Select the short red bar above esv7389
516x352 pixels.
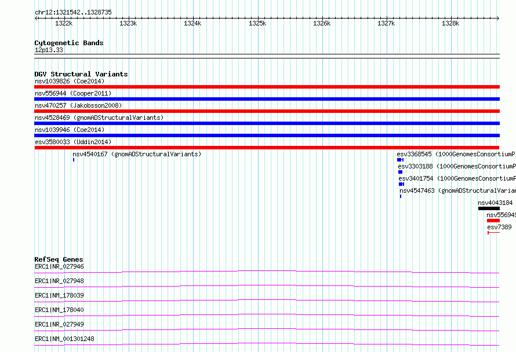coord(493,221)
